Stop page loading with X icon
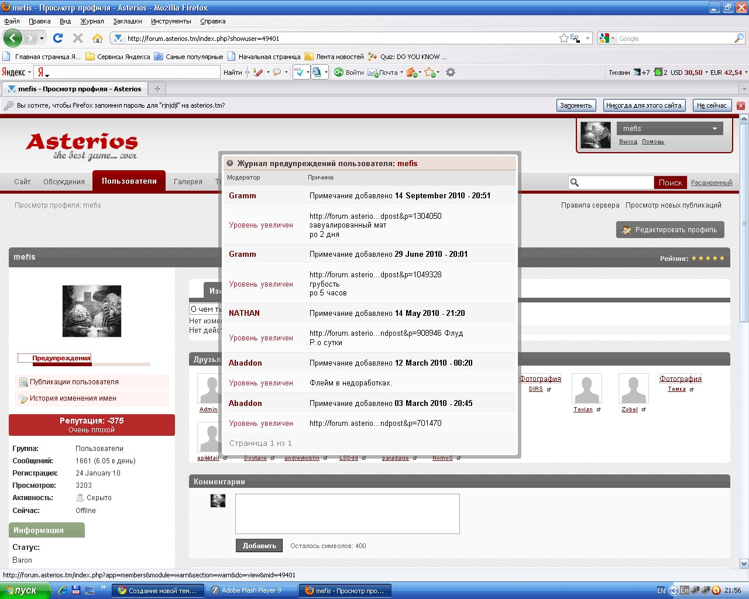 coord(77,38)
